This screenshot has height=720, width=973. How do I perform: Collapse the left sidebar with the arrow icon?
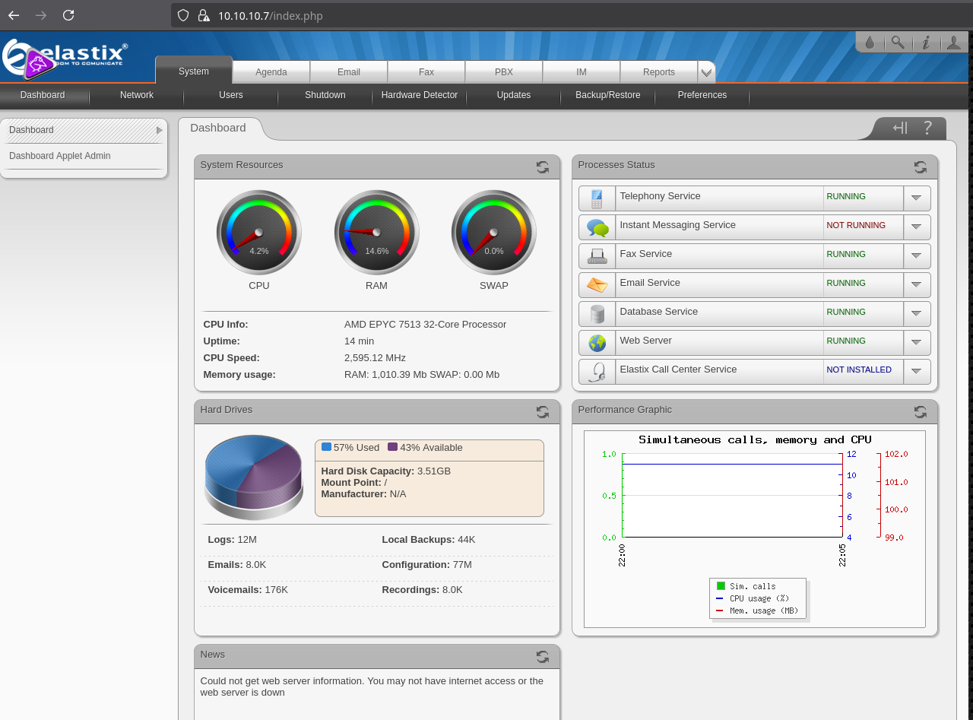[899, 128]
